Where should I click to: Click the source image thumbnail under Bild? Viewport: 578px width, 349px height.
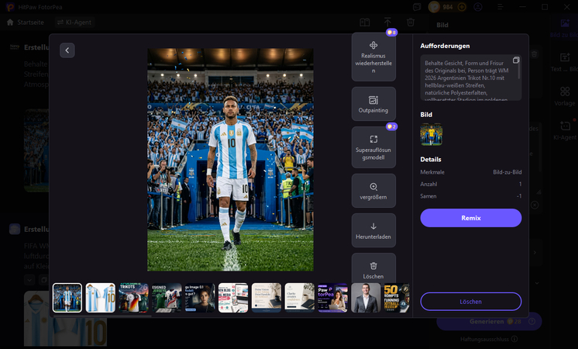pyautogui.click(x=432, y=134)
